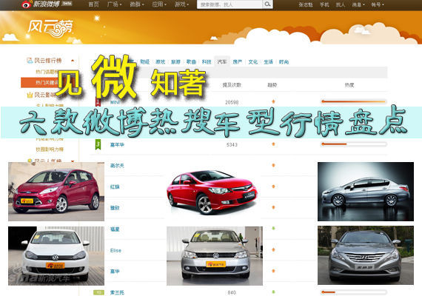The width and height of the screenshot is (422, 296).
Task: Open the MINI keyword link
Action: tap(115, 102)
